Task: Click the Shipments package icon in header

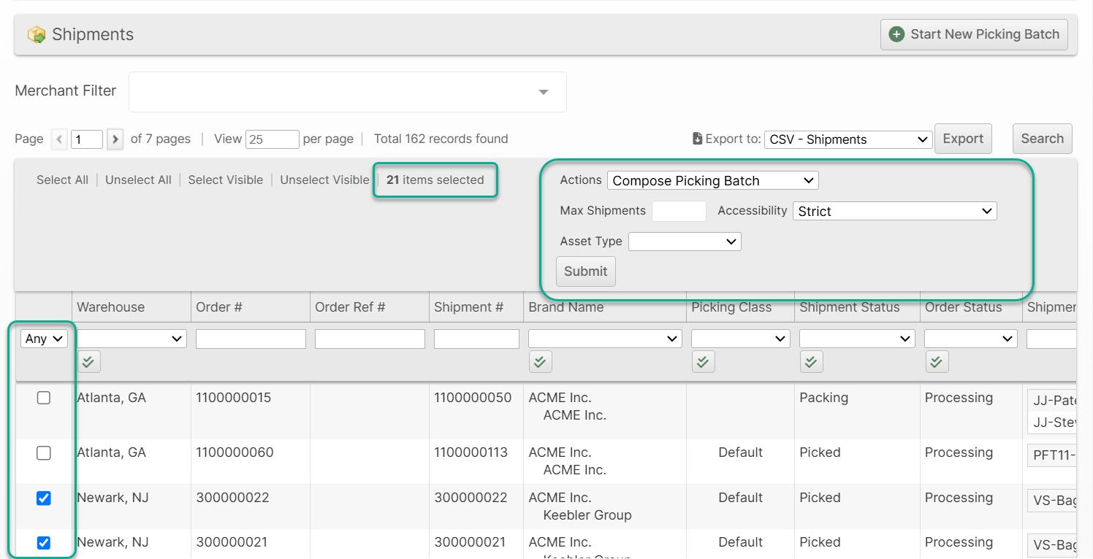Action: pyautogui.click(x=37, y=35)
